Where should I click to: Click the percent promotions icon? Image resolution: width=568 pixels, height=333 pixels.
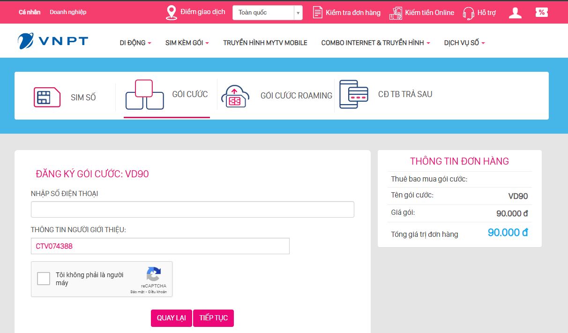542,13
